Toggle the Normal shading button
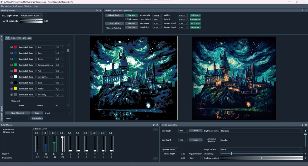 [x=131, y=15]
